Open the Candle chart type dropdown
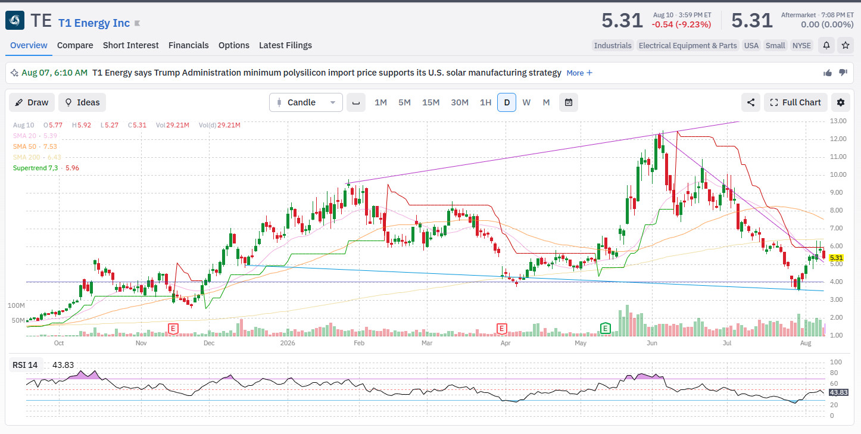 (x=306, y=102)
